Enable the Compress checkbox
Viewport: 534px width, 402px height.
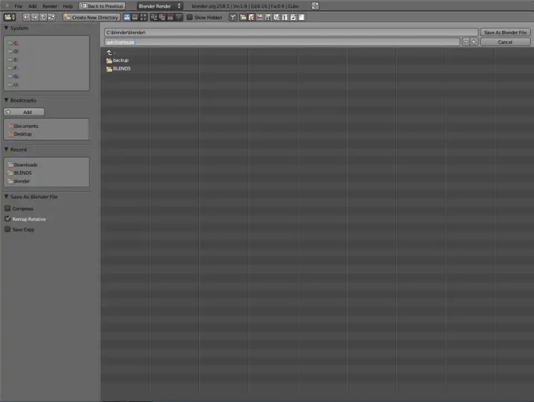[8, 209]
